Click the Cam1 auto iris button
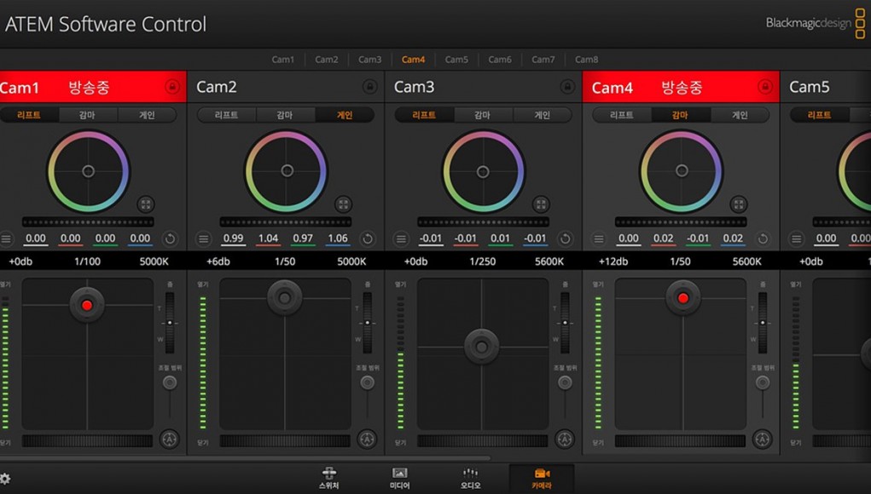The width and height of the screenshot is (871, 494). (x=170, y=439)
